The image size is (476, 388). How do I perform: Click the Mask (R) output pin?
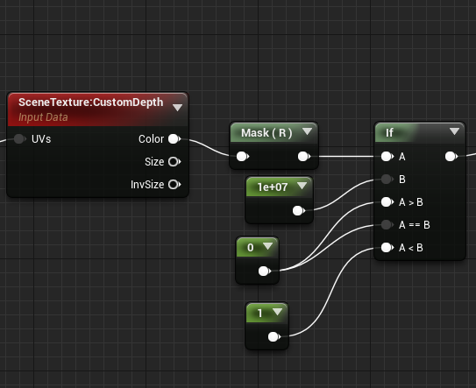tap(303, 157)
